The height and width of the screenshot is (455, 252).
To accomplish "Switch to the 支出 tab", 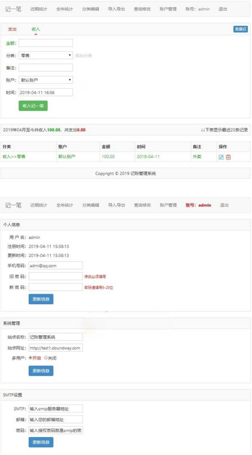I will (12, 29).
